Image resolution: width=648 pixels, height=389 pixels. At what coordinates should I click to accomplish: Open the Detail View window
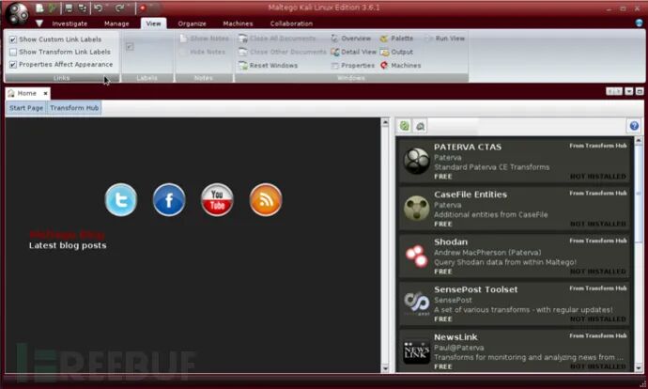(353, 52)
